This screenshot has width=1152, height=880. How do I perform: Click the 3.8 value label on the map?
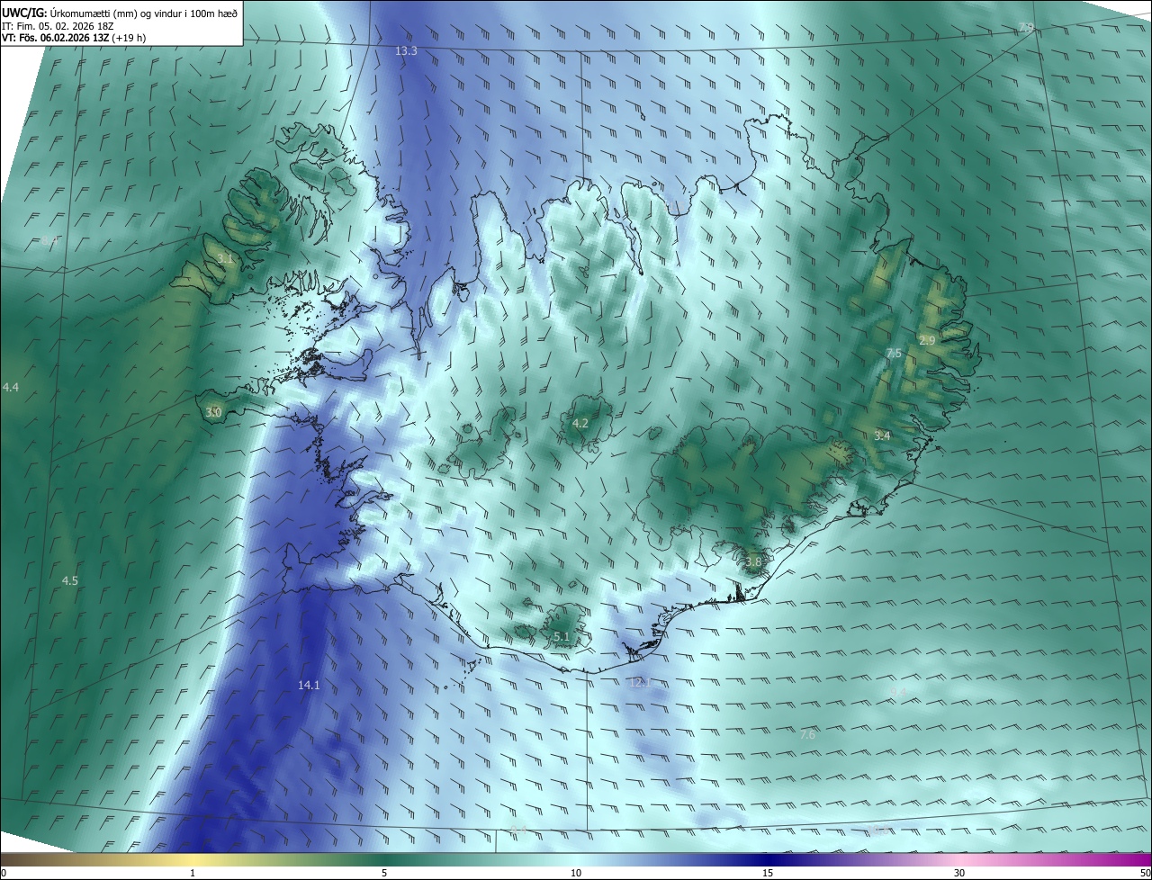(753, 562)
